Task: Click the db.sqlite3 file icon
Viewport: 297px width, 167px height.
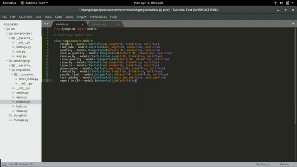Action: (x=10, y=116)
